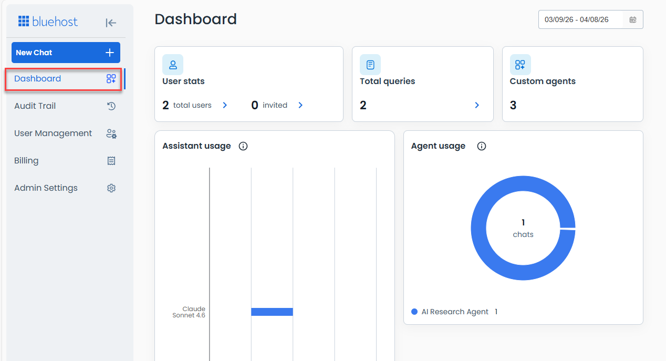Image resolution: width=666 pixels, height=361 pixels.
Task: Click the plus icon on New Chat
Action: pyautogui.click(x=110, y=53)
